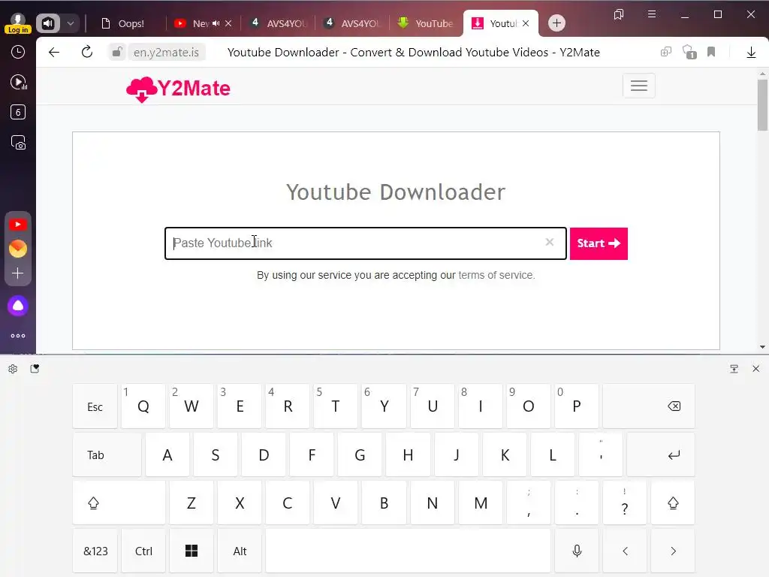Switch to the YouTube New tab

pos(192,23)
